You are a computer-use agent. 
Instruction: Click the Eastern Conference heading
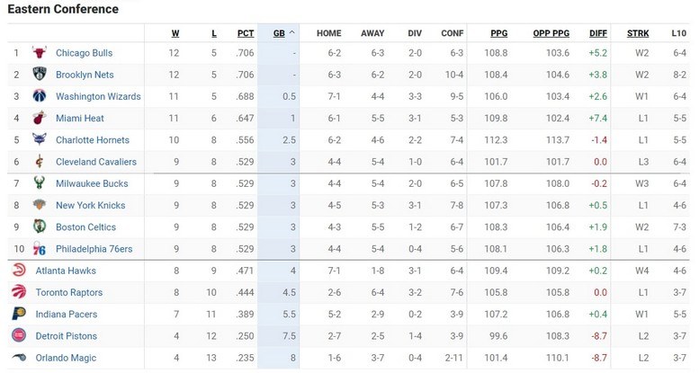63,10
